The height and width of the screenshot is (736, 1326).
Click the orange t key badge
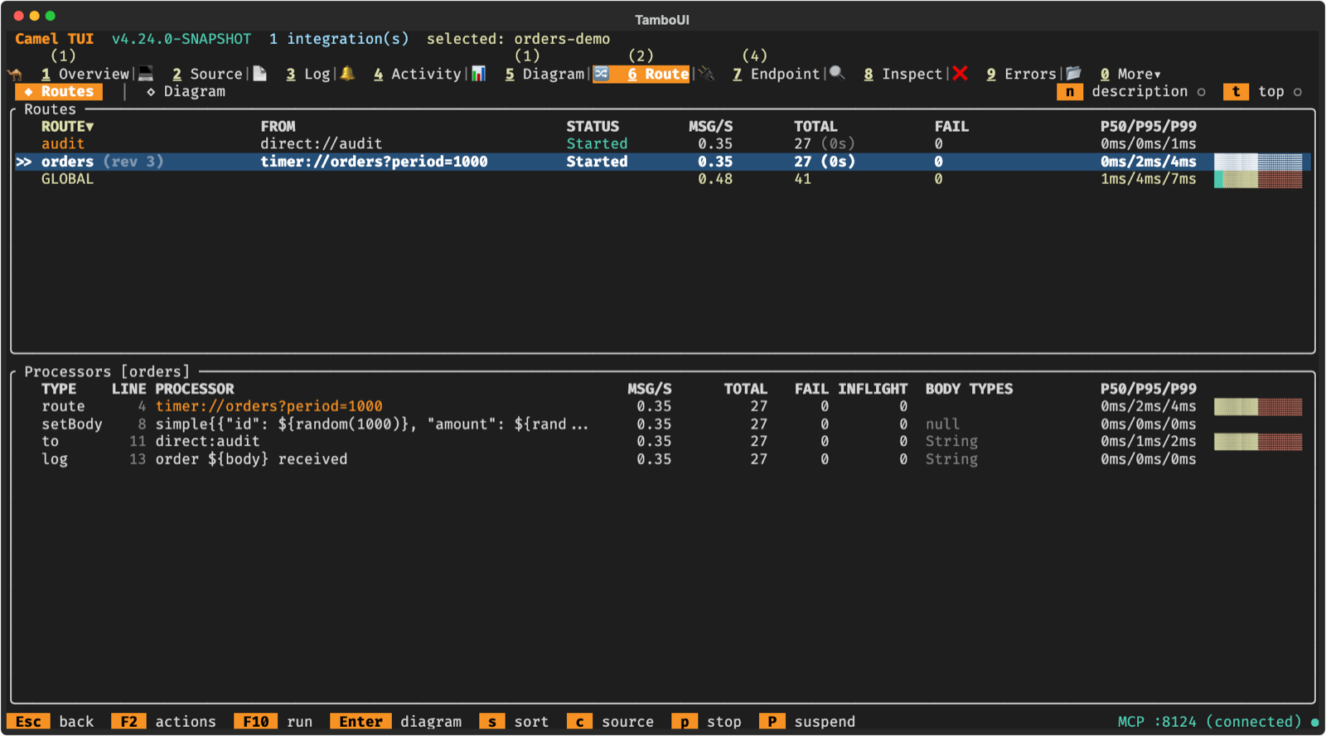(x=1236, y=91)
